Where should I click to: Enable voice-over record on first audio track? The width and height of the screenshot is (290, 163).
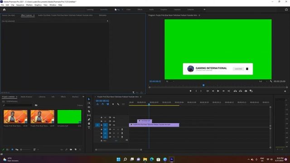coord(122,129)
